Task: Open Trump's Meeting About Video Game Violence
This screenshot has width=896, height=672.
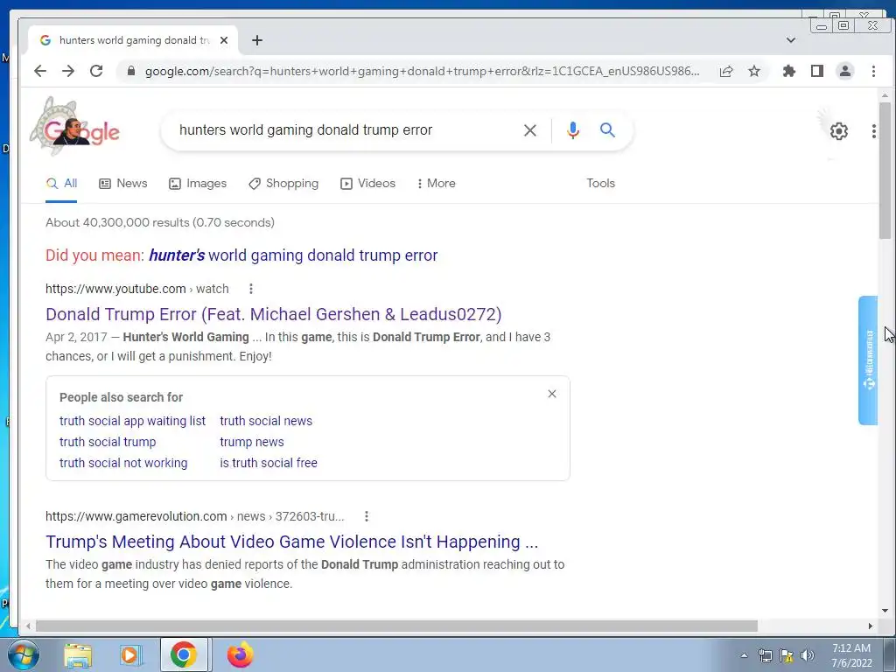Action: tap(292, 542)
